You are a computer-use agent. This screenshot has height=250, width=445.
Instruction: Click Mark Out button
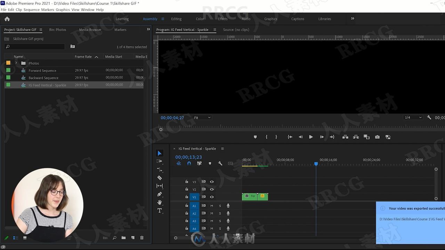pos(276,137)
